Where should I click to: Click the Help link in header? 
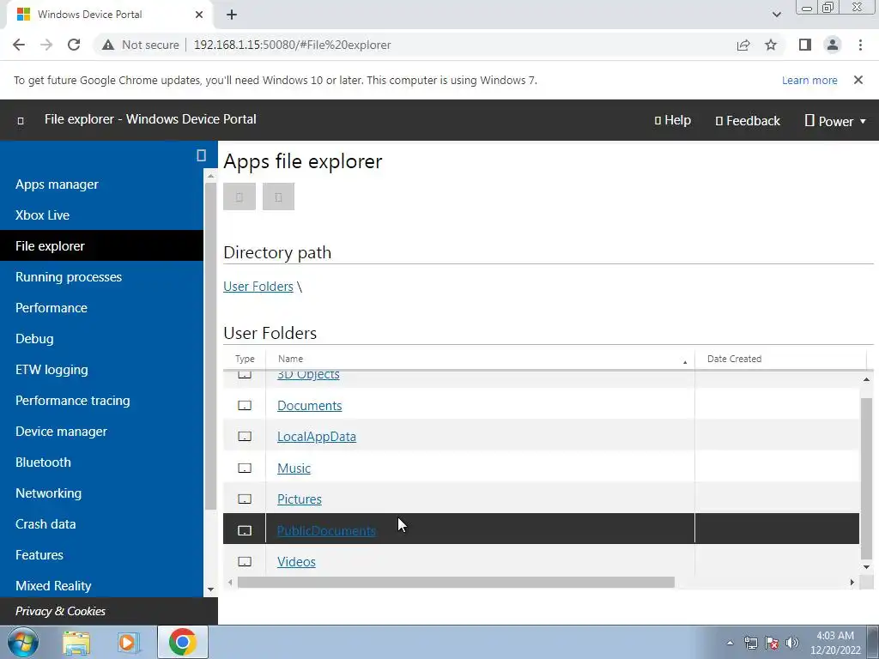673,120
